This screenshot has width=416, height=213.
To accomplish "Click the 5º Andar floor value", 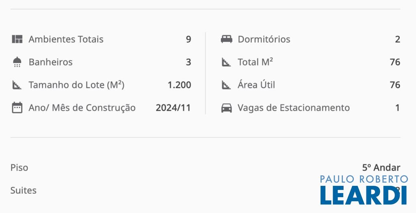I will tap(381, 167).
